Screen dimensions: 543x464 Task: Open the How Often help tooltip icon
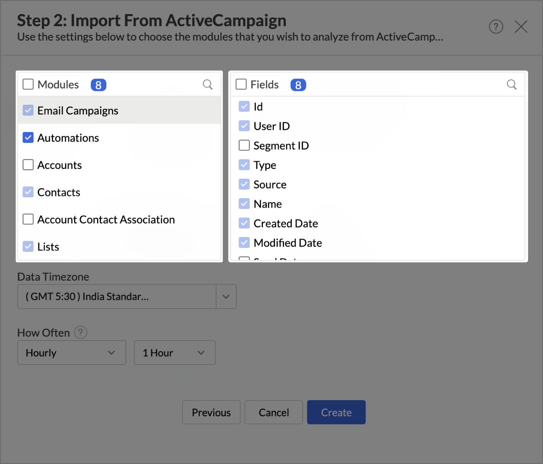(81, 333)
